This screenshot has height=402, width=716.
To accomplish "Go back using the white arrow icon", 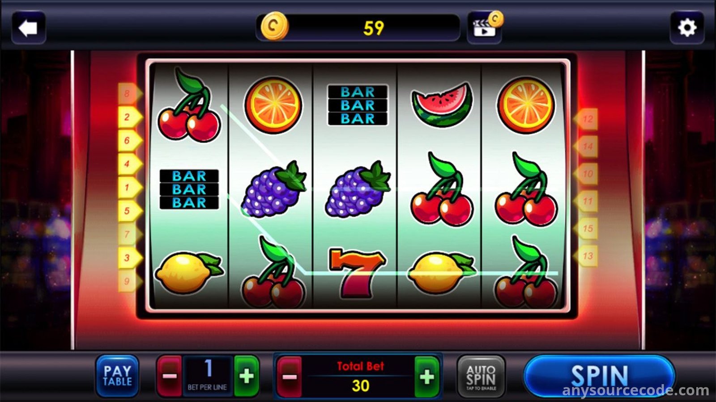I will (28, 28).
